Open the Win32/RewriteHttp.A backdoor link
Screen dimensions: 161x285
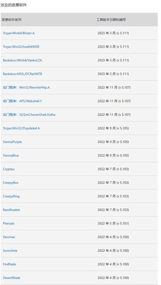26,87
